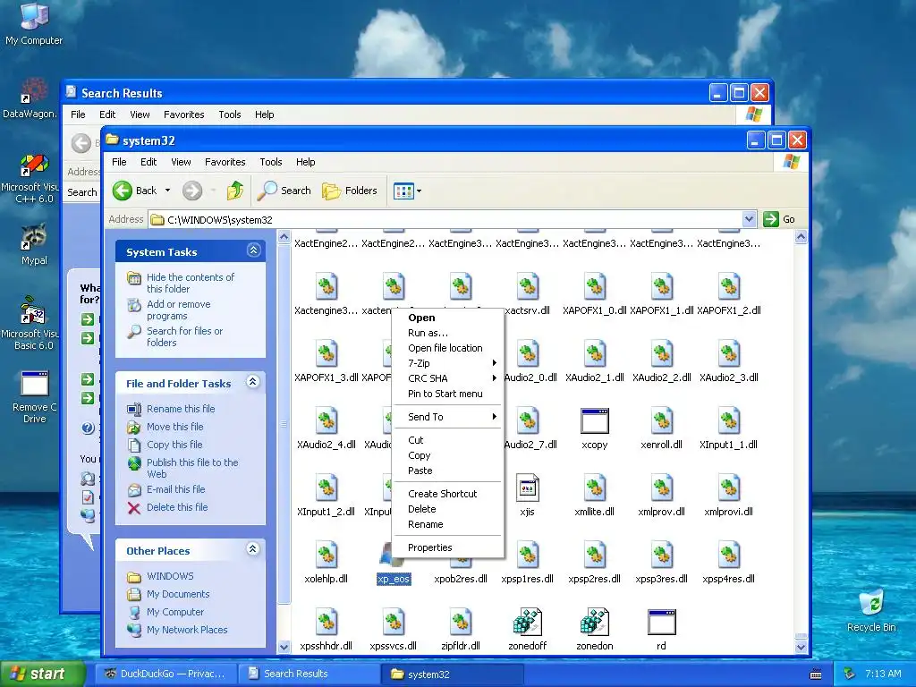Expand the address bar dropdown
Viewport: 916px width, 687px height.
(749, 219)
